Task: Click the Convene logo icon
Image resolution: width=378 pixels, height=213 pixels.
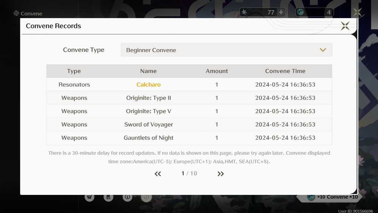Action: click(x=16, y=13)
